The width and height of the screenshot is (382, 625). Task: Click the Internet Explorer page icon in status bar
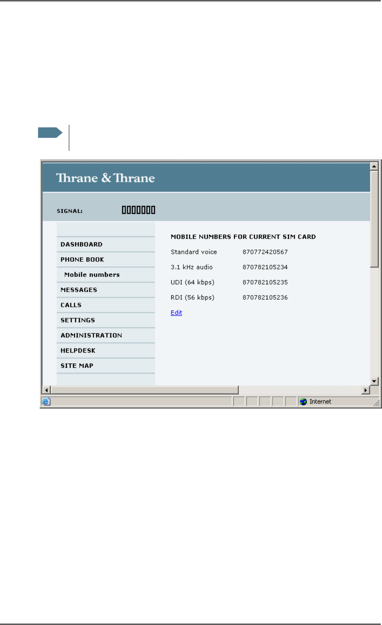coord(46,401)
